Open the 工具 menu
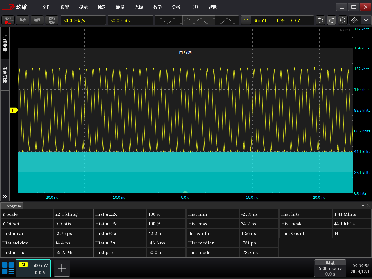 [x=195, y=7]
